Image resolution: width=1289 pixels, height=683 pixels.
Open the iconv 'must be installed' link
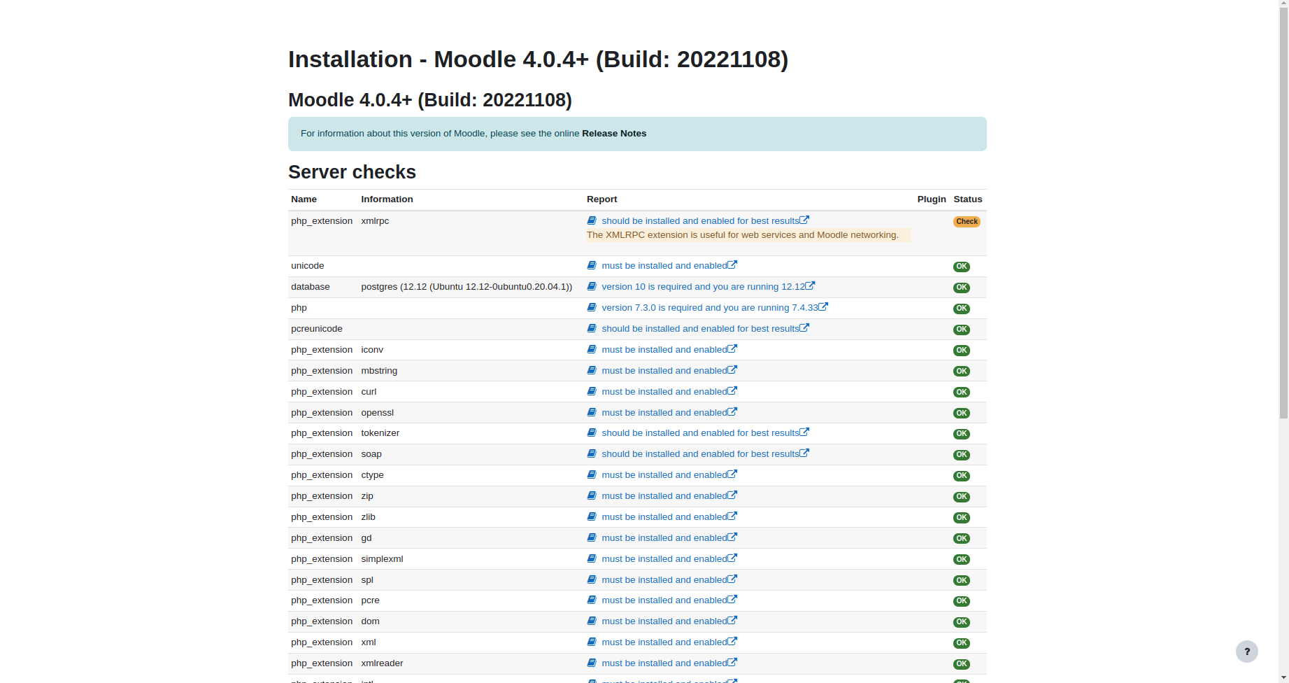[x=664, y=350]
